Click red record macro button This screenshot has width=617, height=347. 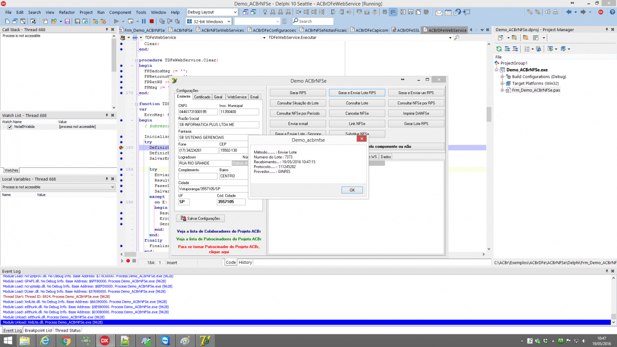coord(128,261)
